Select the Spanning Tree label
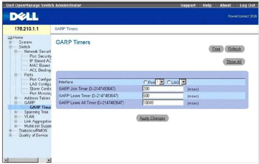 [x=36, y=112]
